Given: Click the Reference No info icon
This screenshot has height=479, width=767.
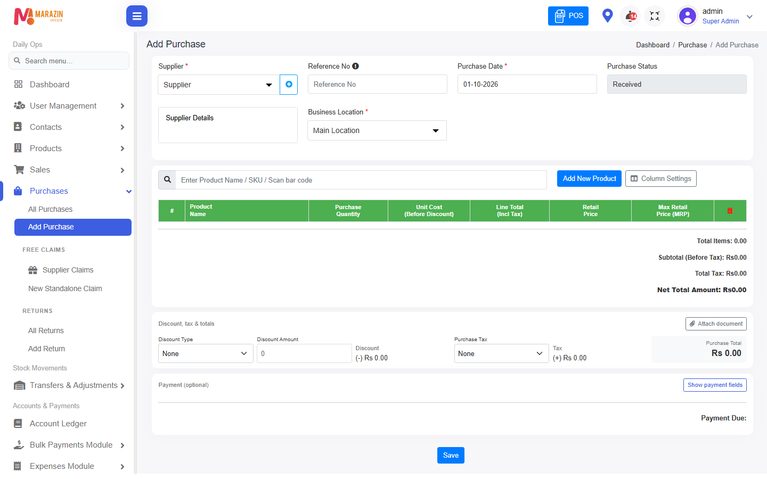Looking at the screenshot, I should click(x=355, y=66).
